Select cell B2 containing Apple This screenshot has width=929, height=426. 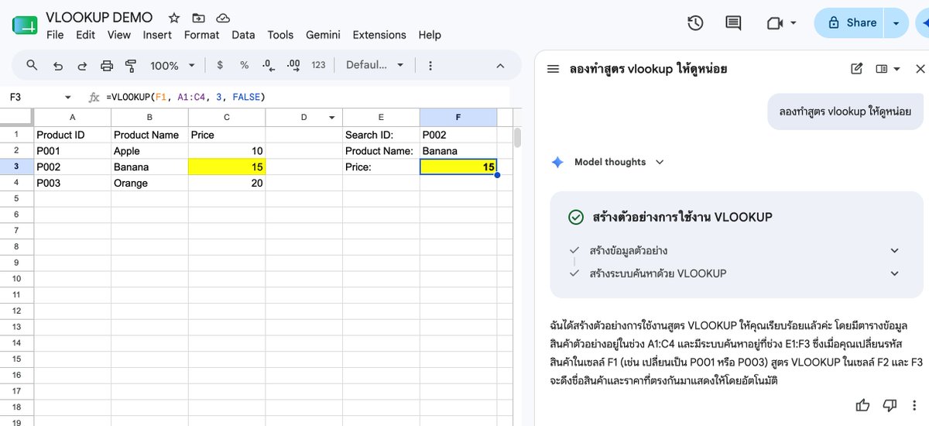(x=149, y=150)
